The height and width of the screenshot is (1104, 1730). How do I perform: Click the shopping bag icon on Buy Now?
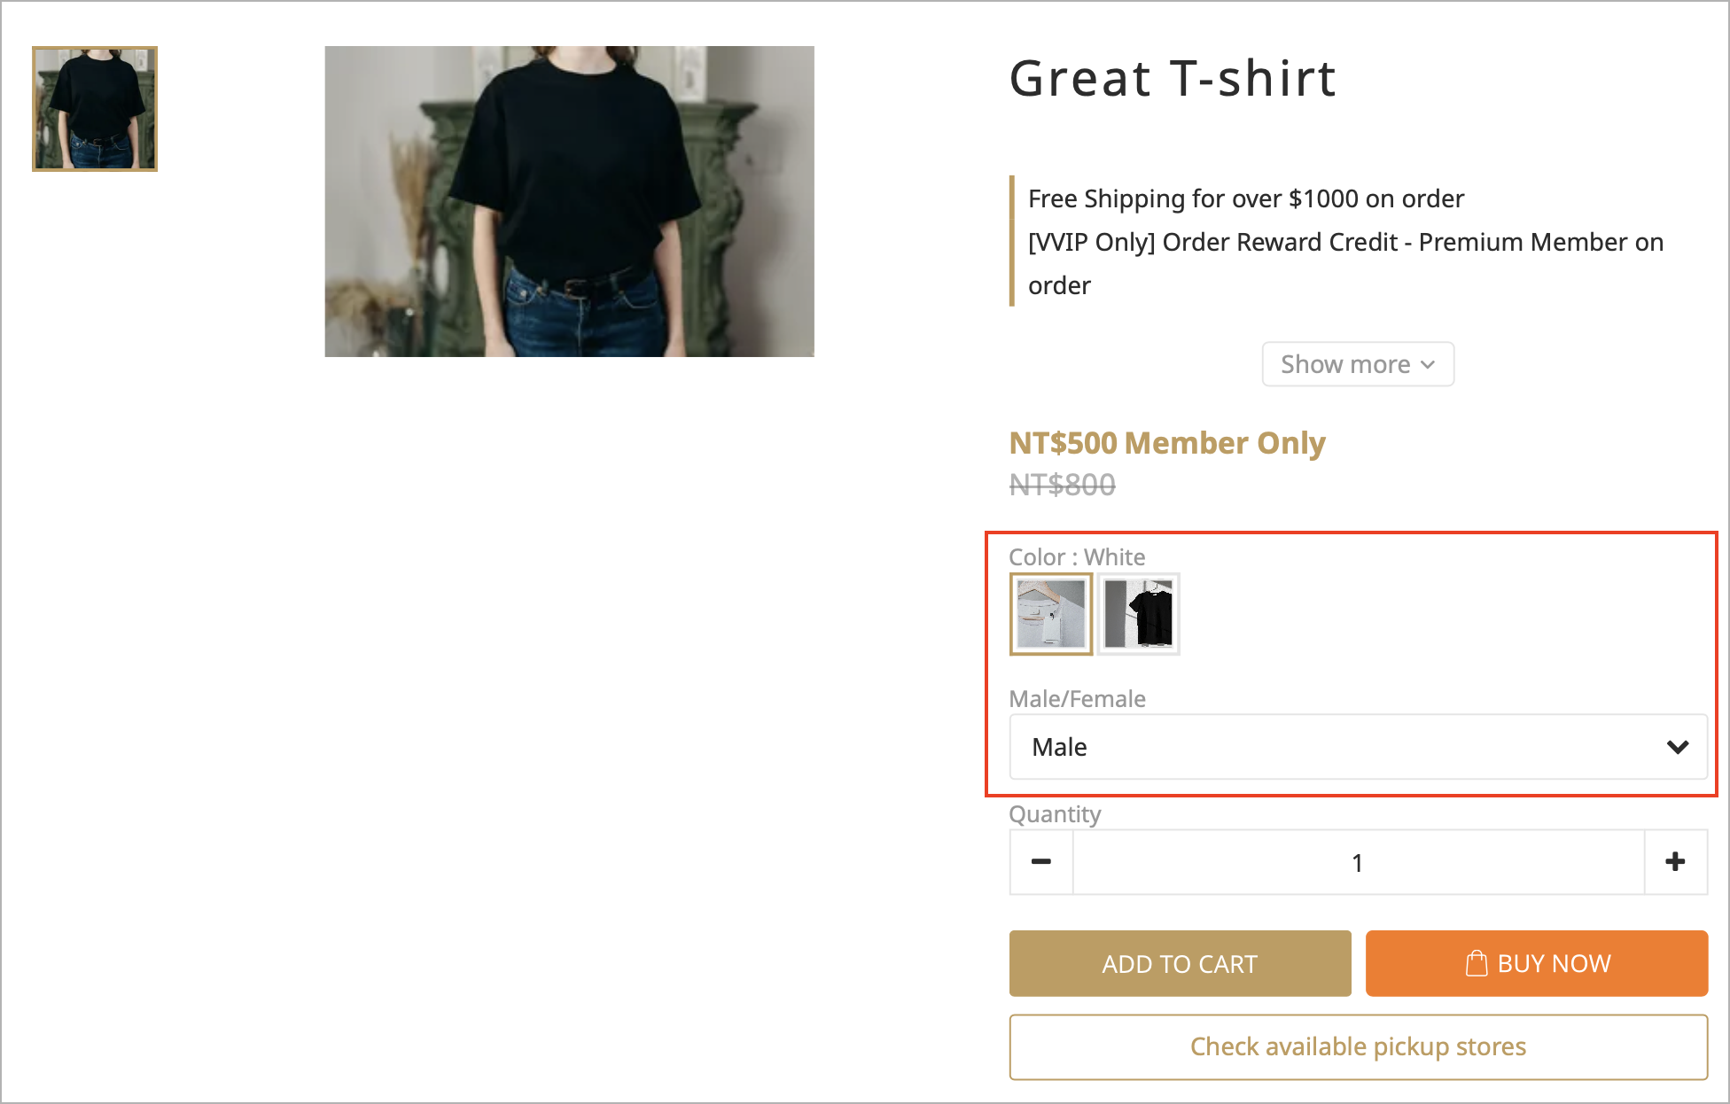tap(1476, 963)
